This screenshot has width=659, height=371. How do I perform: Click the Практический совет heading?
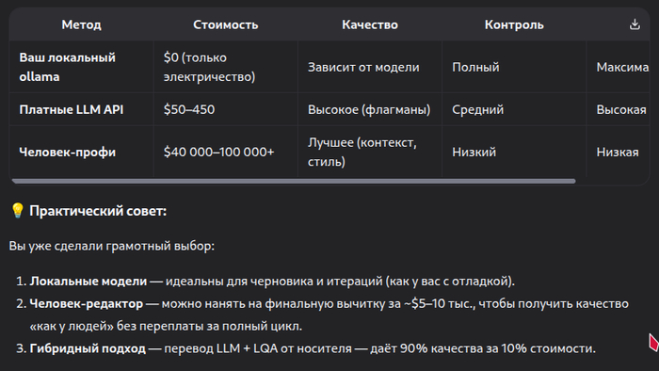pos(98,211)
